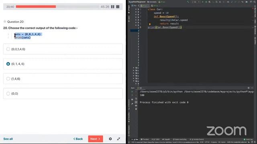The width and height of the screenshot is (257, 144).
Task: Rerun the program from Run panel
Action: click(x=132, y=92)
